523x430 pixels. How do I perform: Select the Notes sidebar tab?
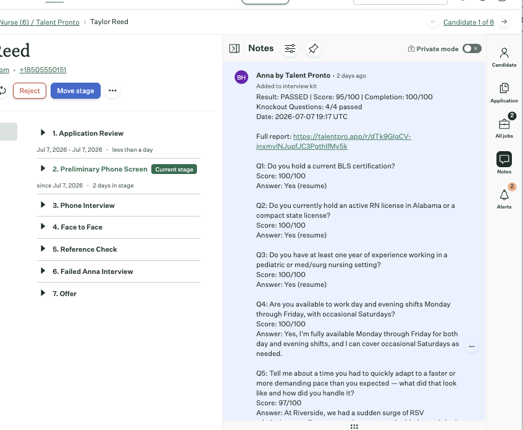[504, 163]
